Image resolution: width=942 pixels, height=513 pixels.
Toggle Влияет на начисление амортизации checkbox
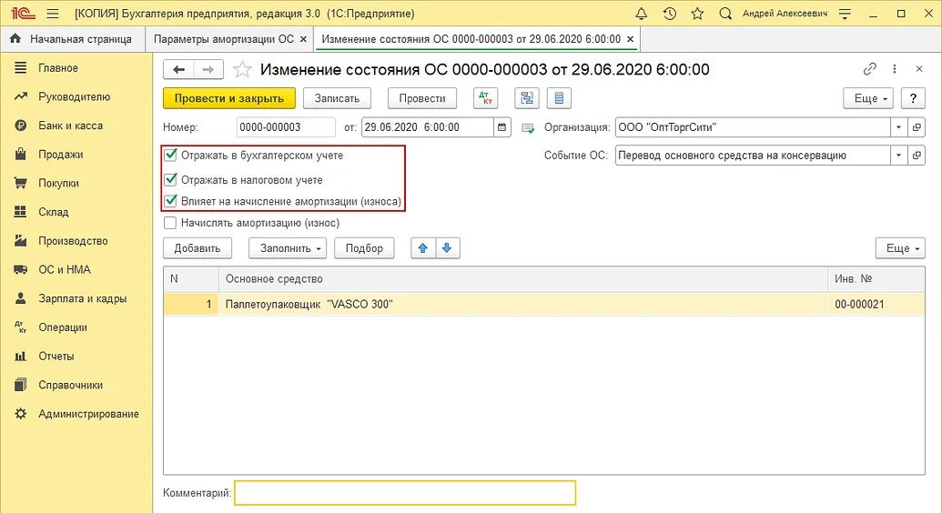[170, 201]
